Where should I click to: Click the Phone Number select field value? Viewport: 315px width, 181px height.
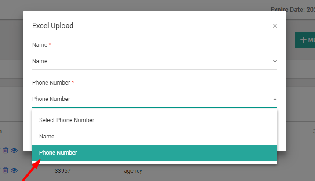[51, 99]
